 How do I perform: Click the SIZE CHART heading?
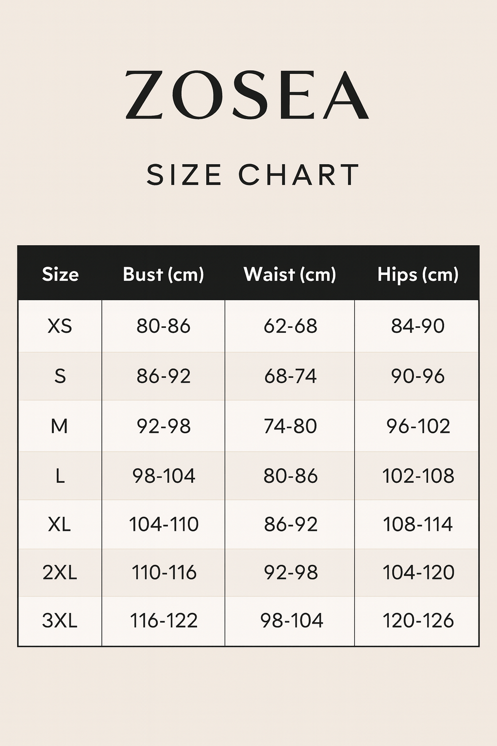pyautogui.click(x=252, y=175)
